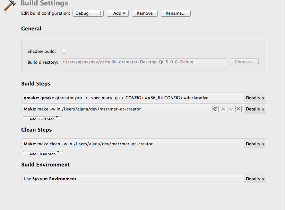
Task: Click the Remove configuration button
Action: click(144, 13)
